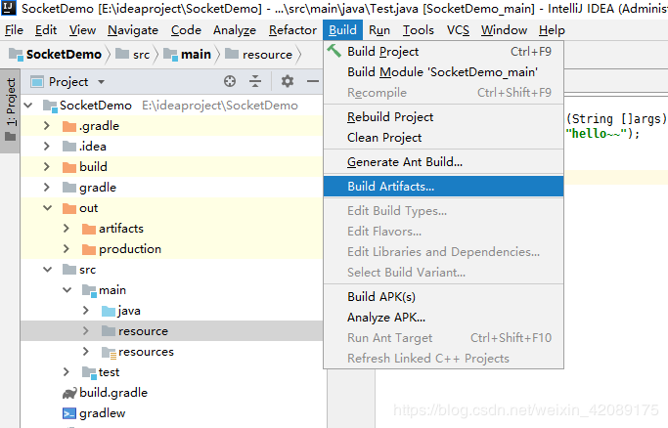Click the artifacts folder icon
This screenshot has width=668, height=428.
coord(89,229)
